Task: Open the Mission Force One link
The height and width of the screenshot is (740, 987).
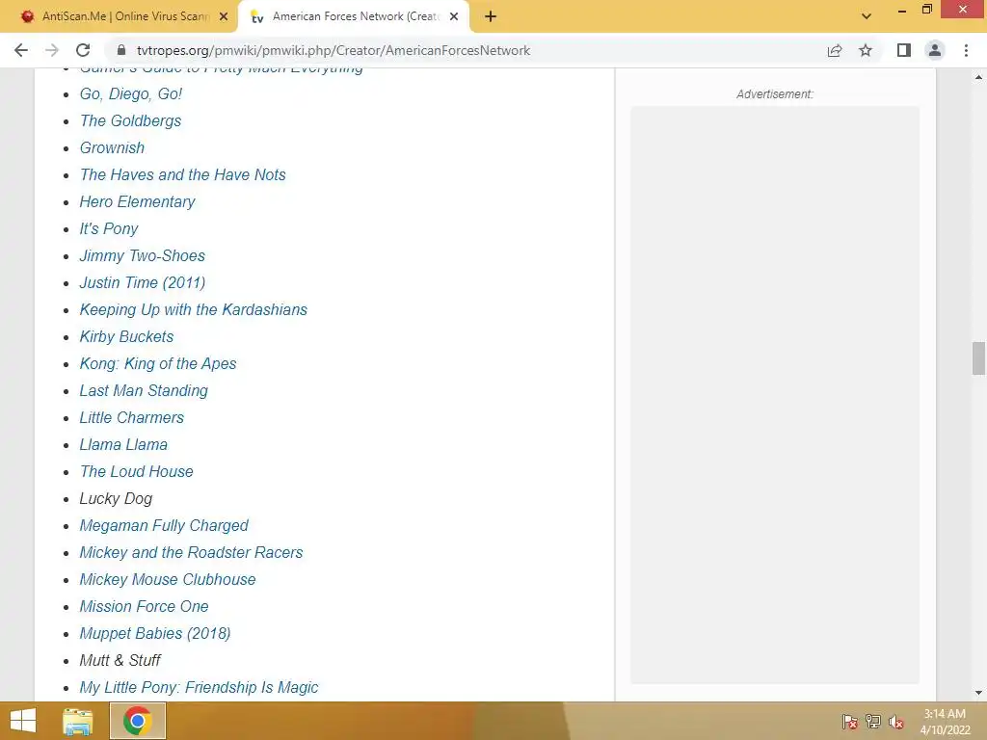Action: [145, 607]
